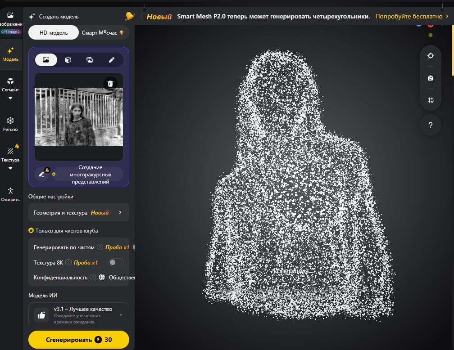Screen dimensions: 454x350
Task: Click the Smart Mesh P2.0 banner text
Action: coord(273,16)
